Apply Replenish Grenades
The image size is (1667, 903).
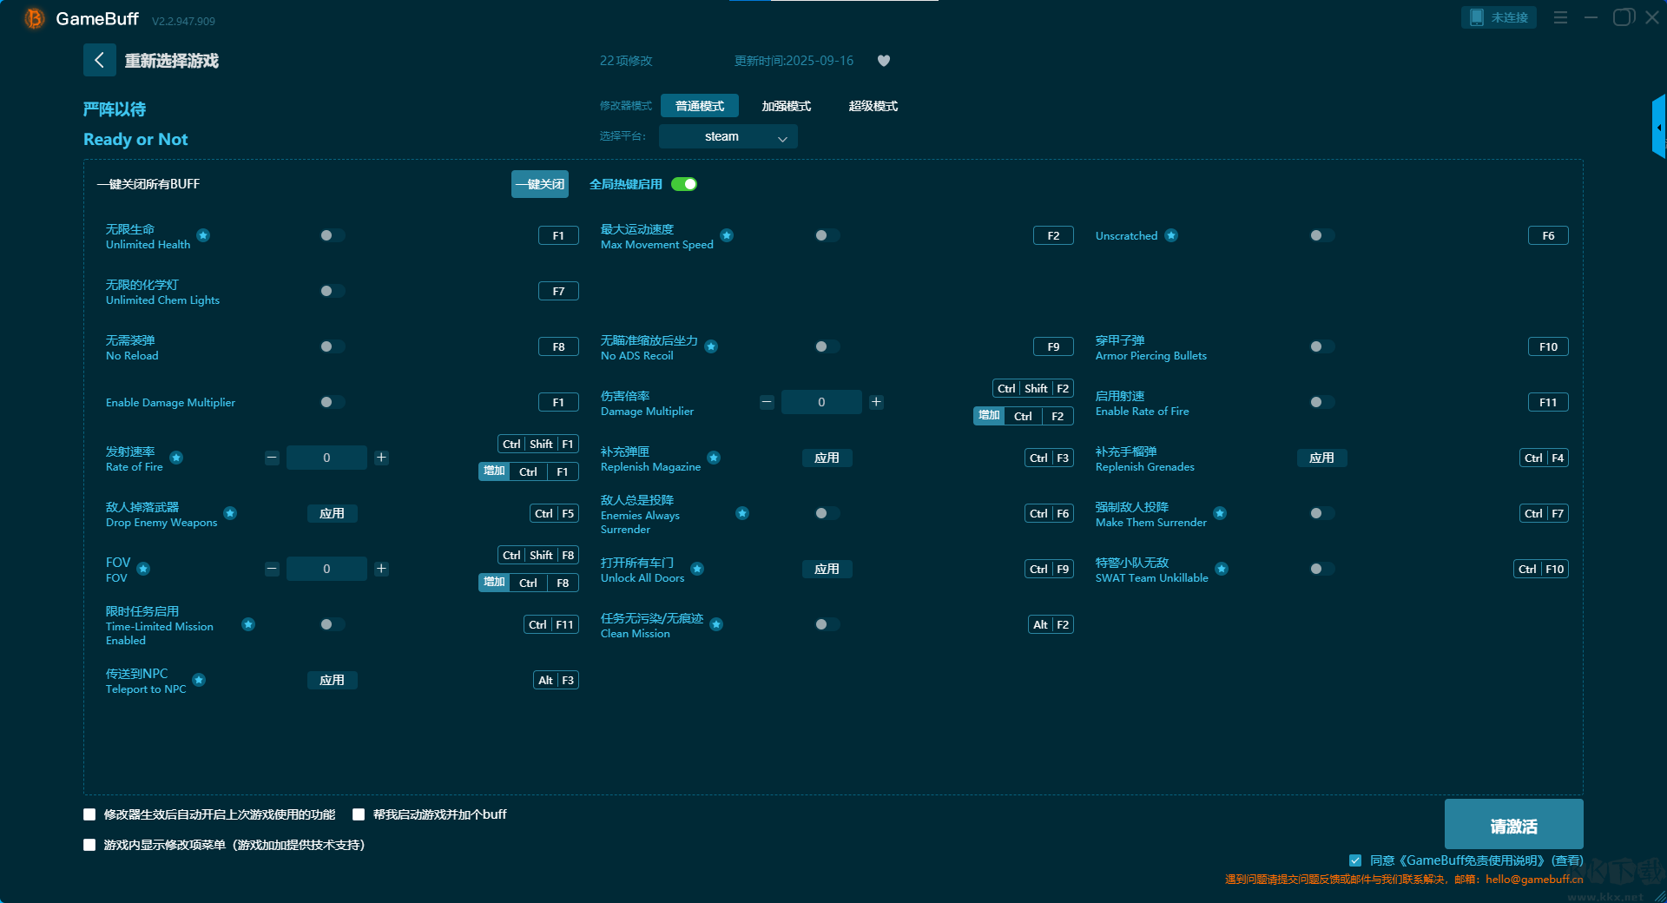pyautogui.click(x=1321, y=458)
